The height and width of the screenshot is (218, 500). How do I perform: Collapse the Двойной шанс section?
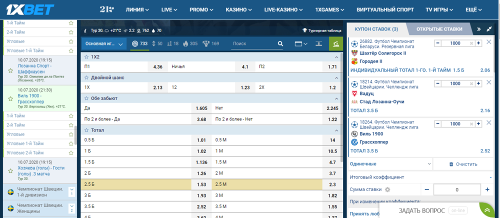pyautogui.click(x=336, y=77)
